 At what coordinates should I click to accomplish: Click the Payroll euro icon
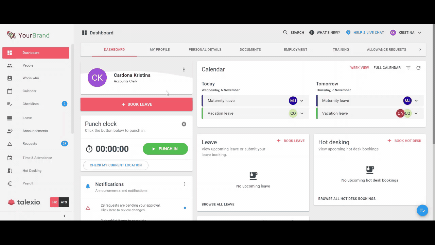tap(10, 183)
